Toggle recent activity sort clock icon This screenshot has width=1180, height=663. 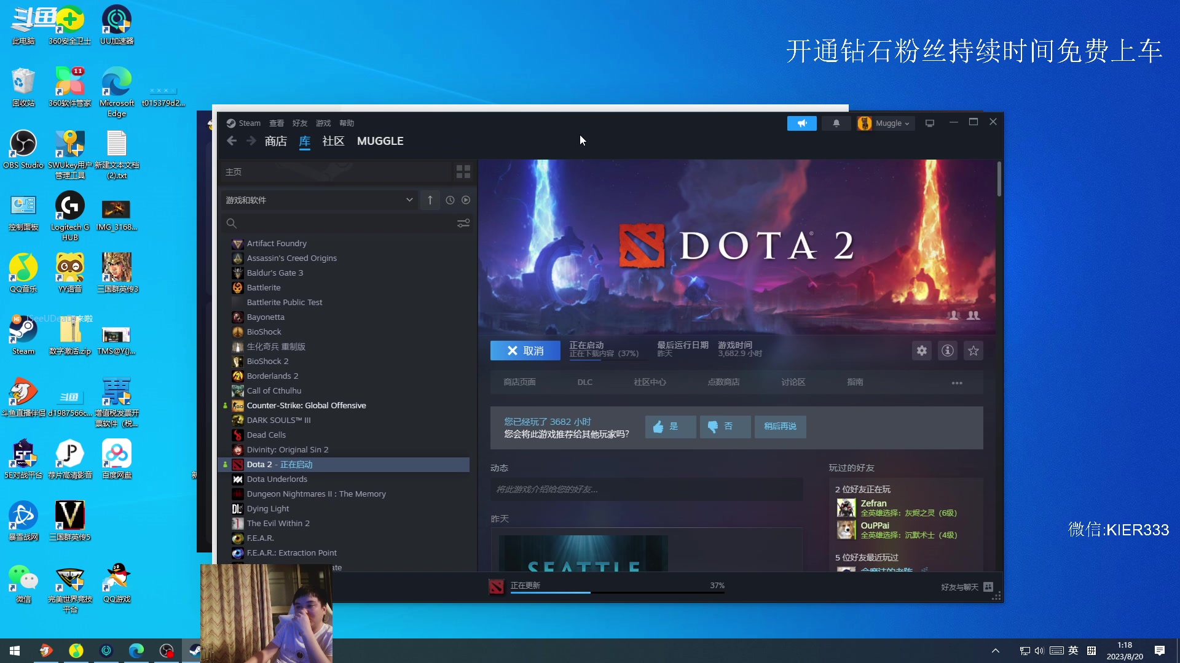[x=450, y=200]
